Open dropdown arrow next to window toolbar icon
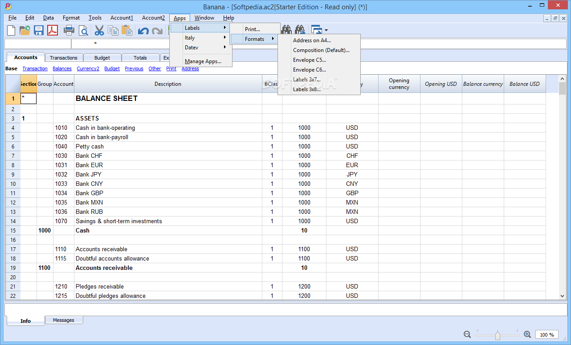Viewport: 571px width, 345px height. coord(326,30)
